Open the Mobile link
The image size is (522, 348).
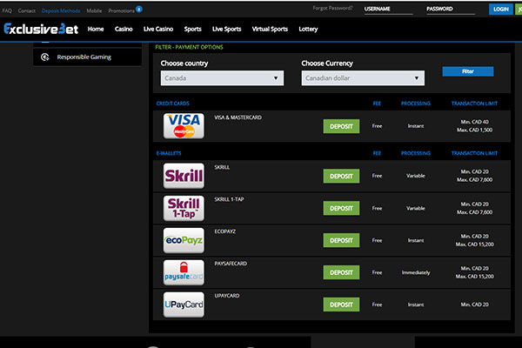tap(94, 10)
